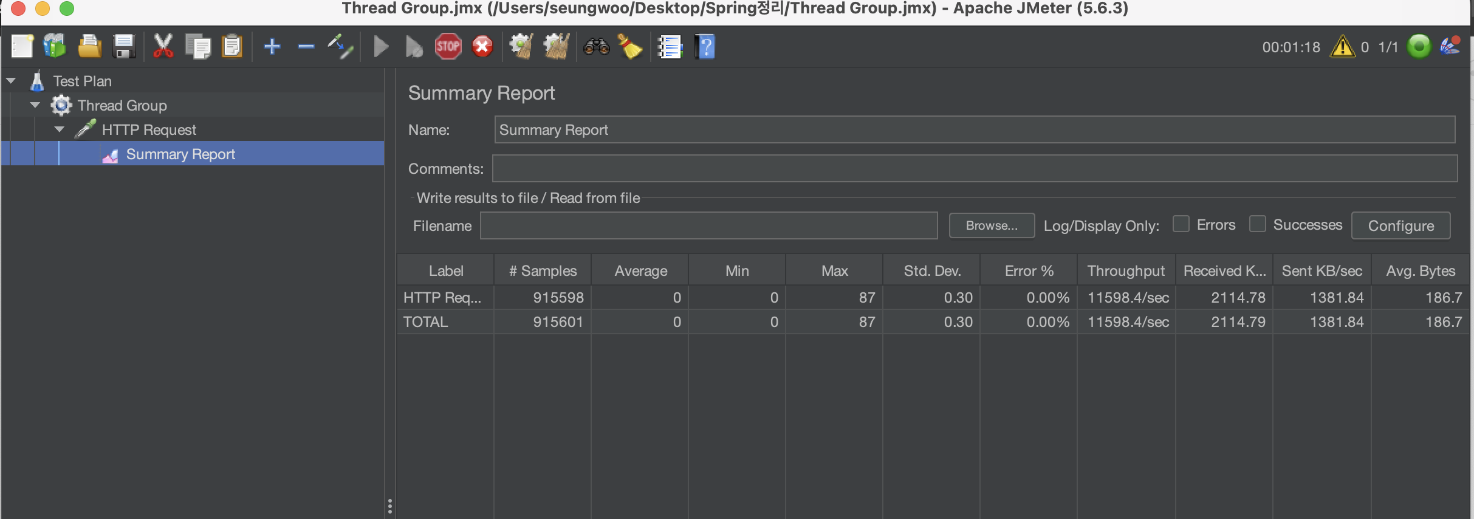Sort table by Average column header
Screen dimensions: 1474x519
point(640,270)
